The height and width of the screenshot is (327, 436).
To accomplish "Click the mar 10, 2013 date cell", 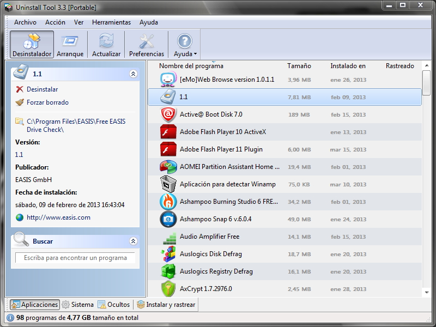I will [x=348, y=184].
